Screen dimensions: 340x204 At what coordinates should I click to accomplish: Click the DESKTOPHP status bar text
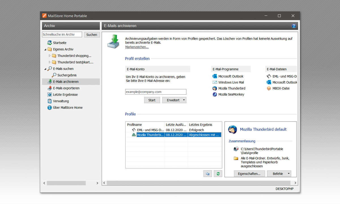click(x=284, y=189)
